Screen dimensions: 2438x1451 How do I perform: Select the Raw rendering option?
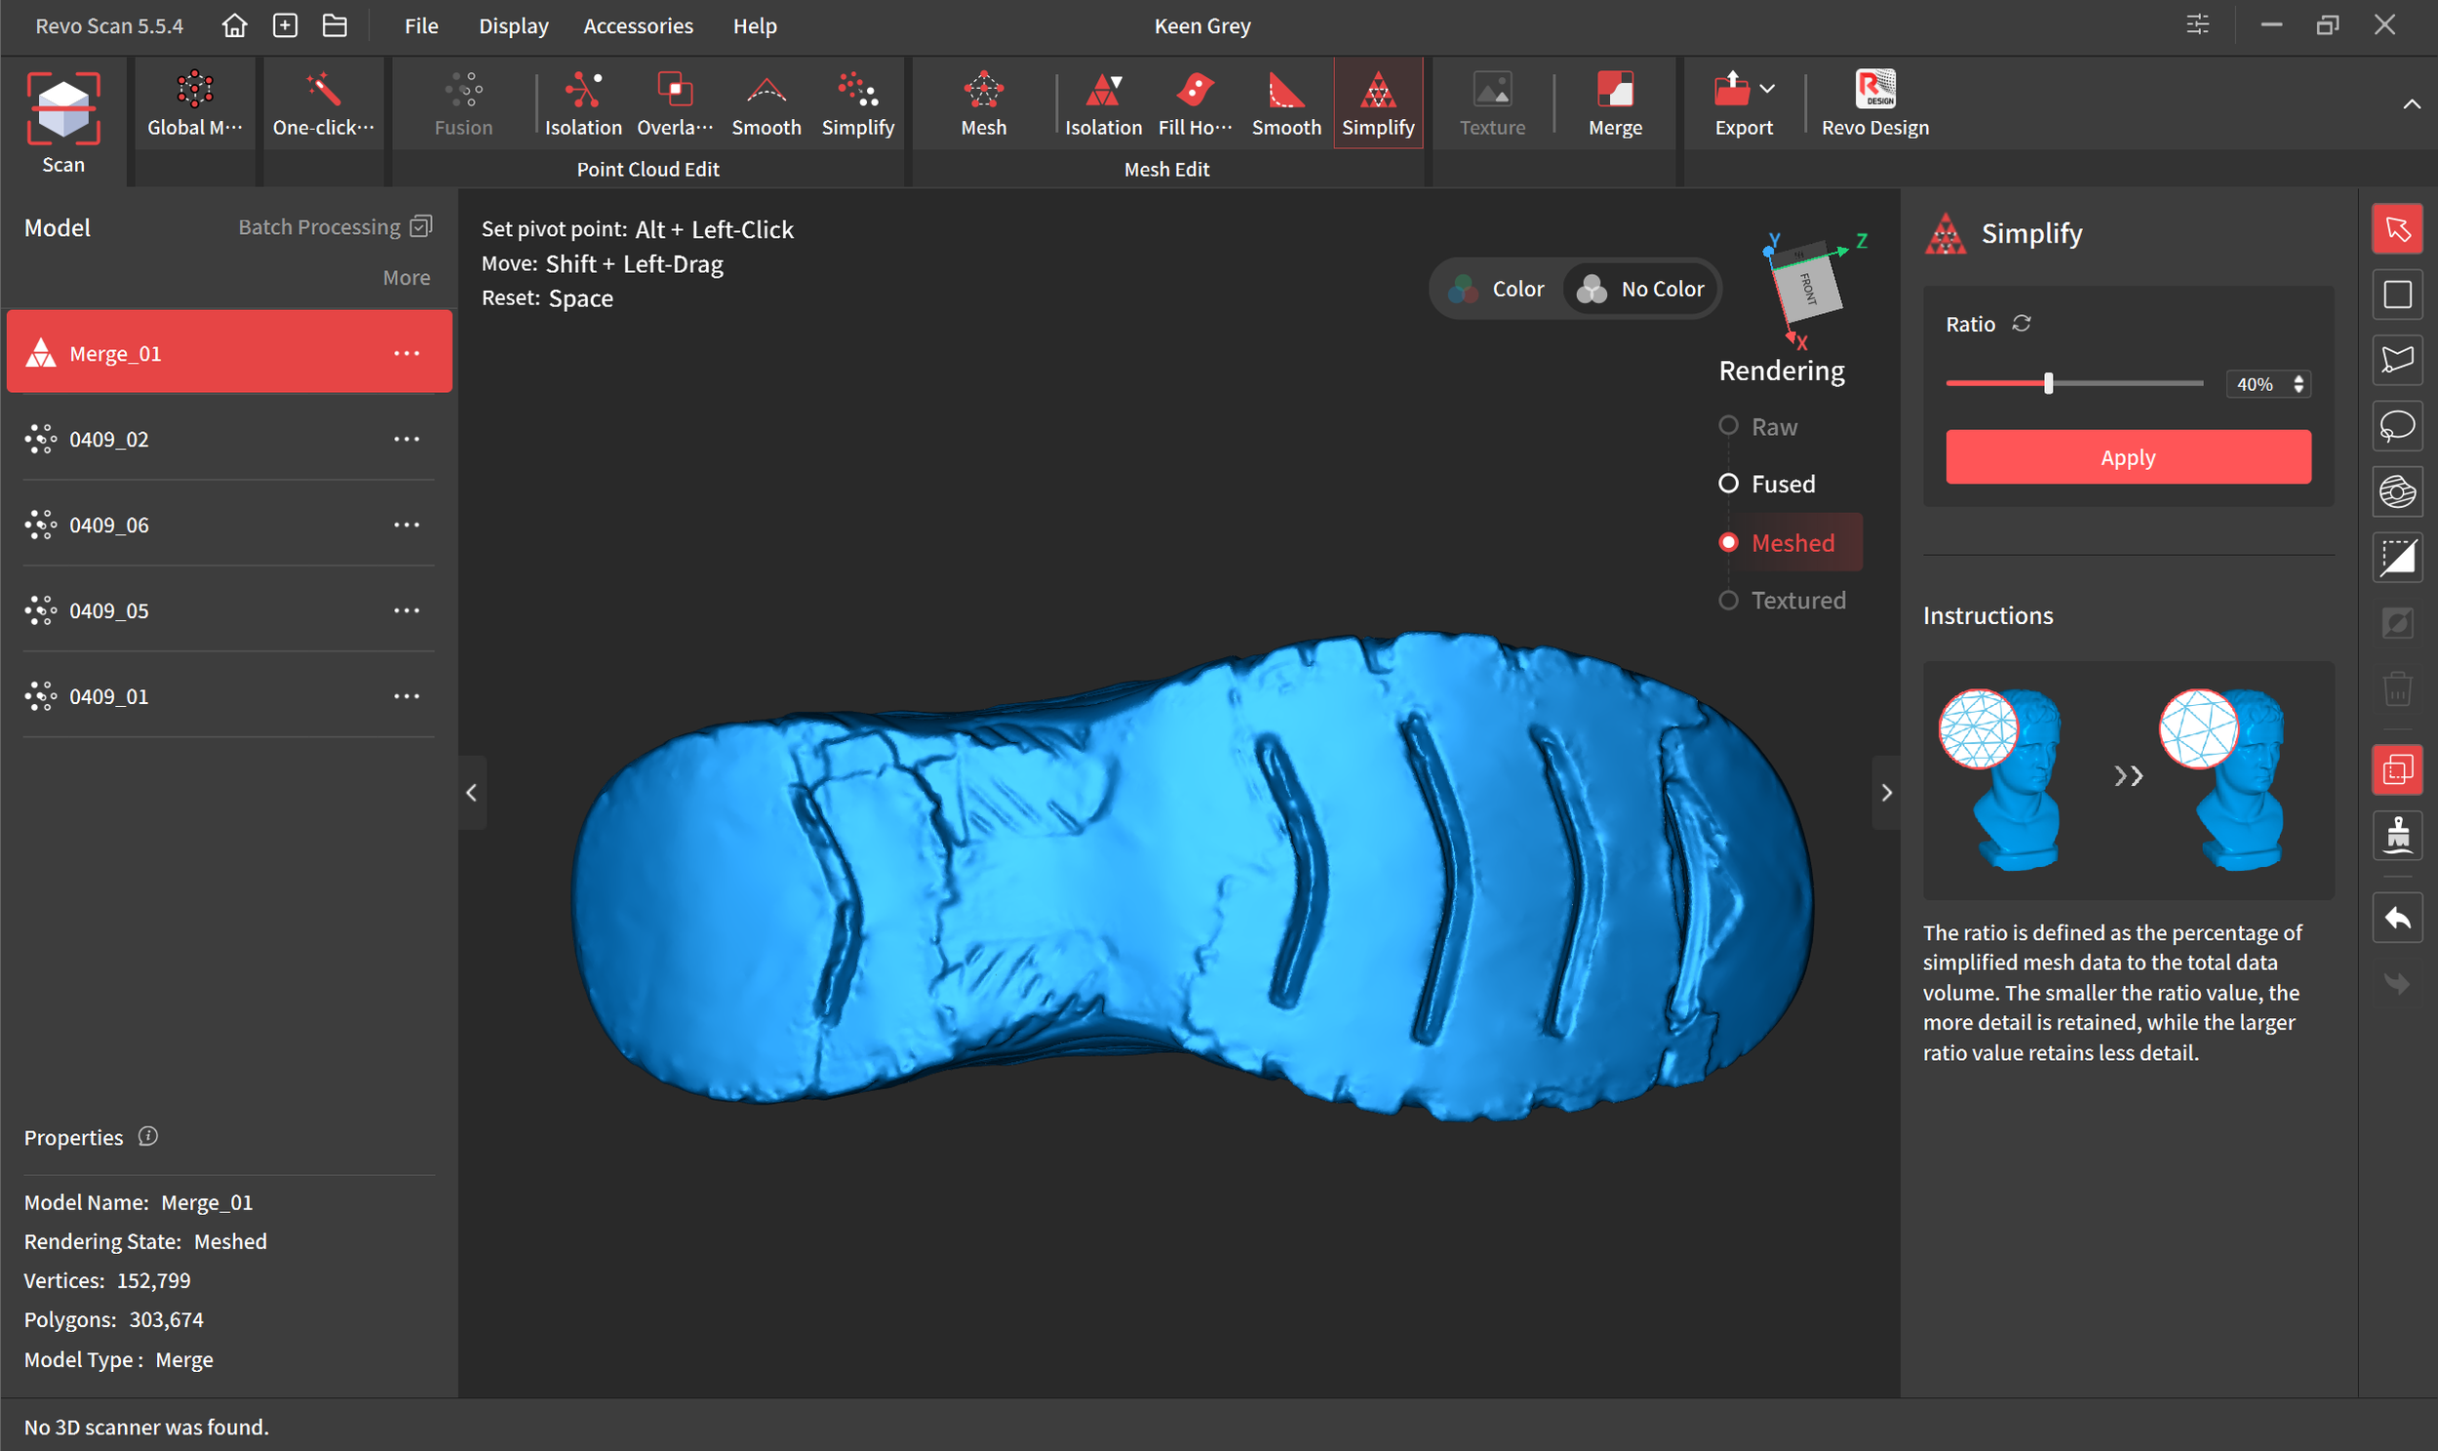point(1728,426)
